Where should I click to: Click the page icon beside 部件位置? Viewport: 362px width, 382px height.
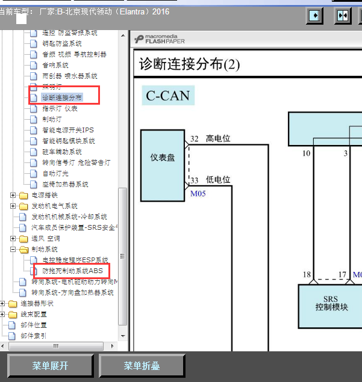point(12,325)
